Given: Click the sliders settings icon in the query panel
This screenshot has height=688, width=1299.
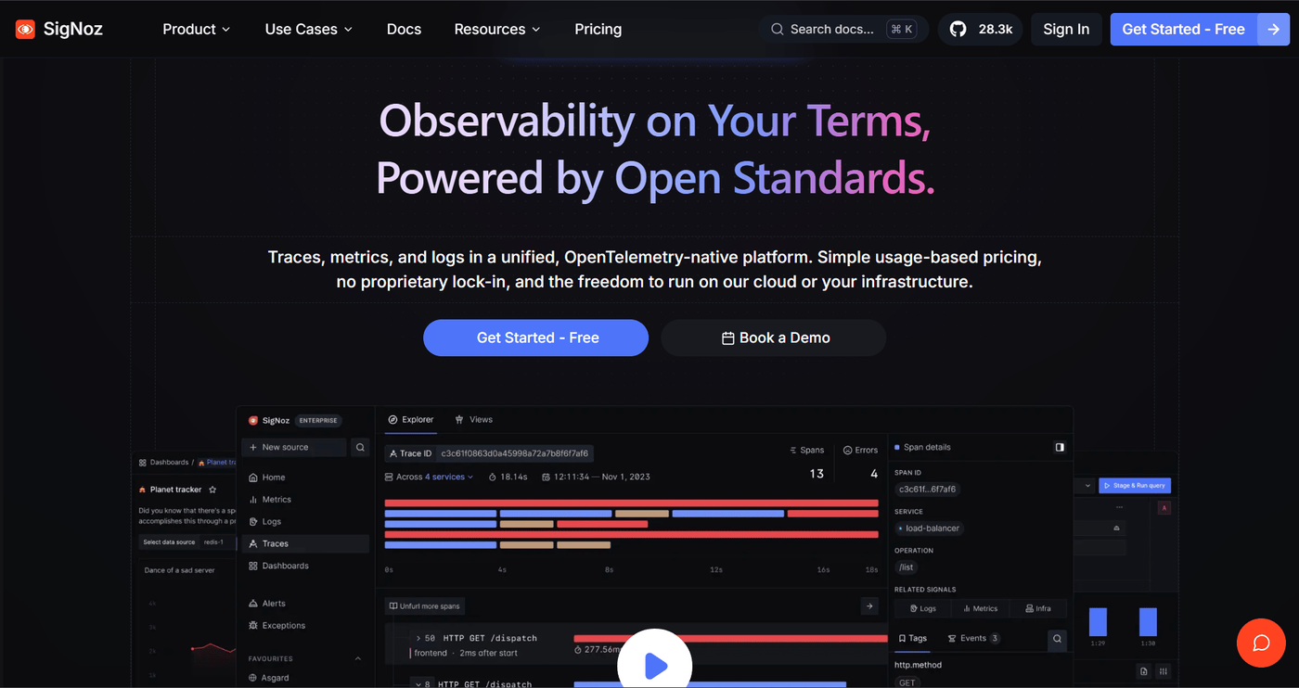Looking at the screenshot, I should point(1164,671).
